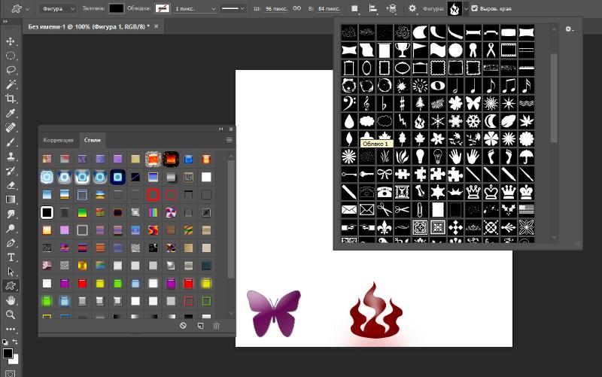
Task: Select the Brush tool
Action: [11, 142]
